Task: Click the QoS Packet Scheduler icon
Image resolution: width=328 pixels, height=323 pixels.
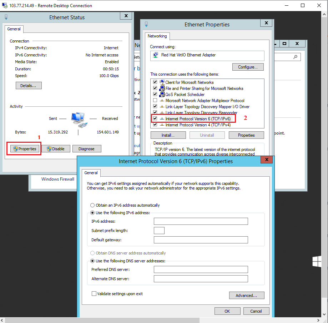Action: click(x=162, y=94)
